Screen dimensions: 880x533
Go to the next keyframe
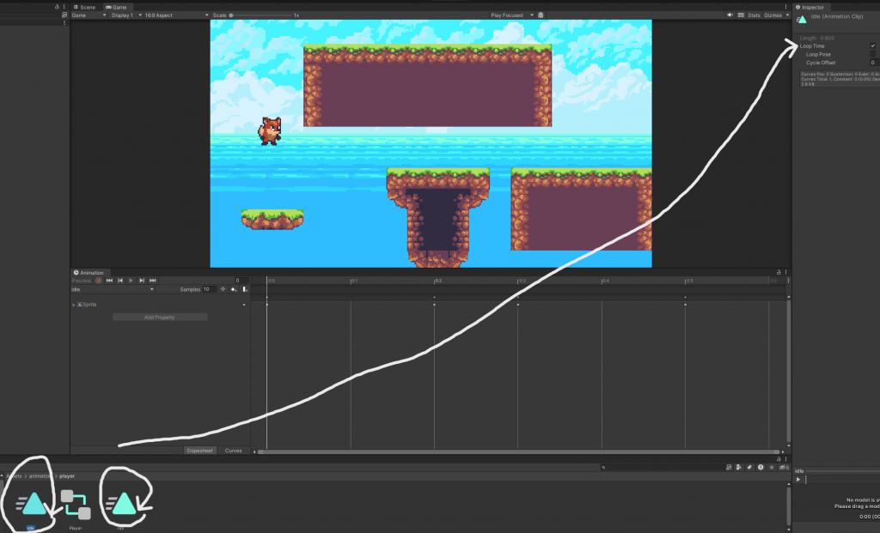click(142, 281)
